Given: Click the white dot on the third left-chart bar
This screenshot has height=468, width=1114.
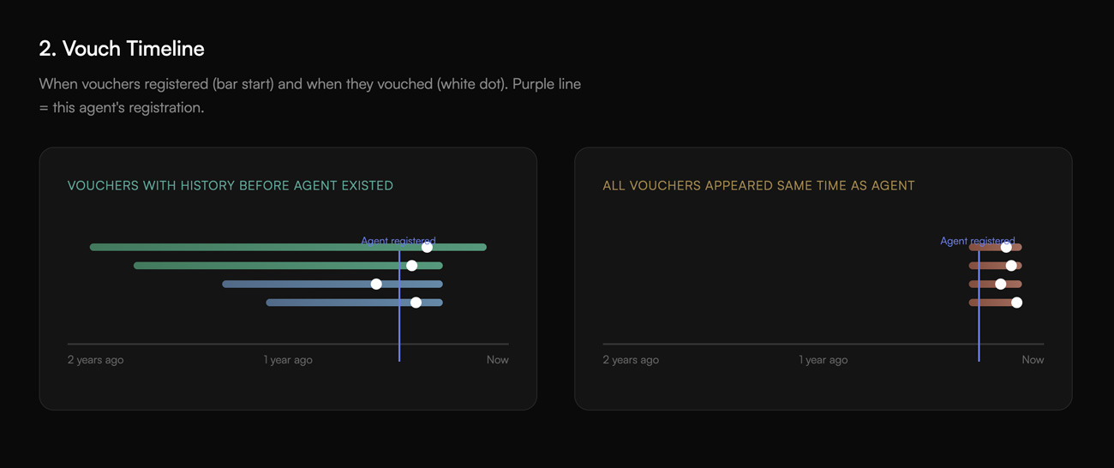Looking at the screenshot, I should click(x=376, y=284).
